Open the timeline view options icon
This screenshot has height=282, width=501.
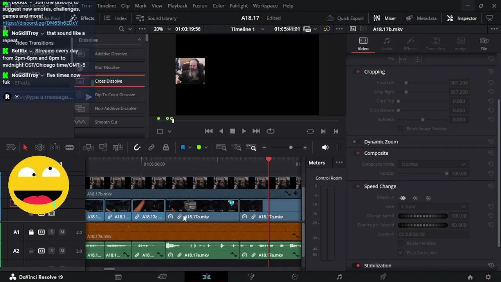pyautogui.click(x=11, y=147)
